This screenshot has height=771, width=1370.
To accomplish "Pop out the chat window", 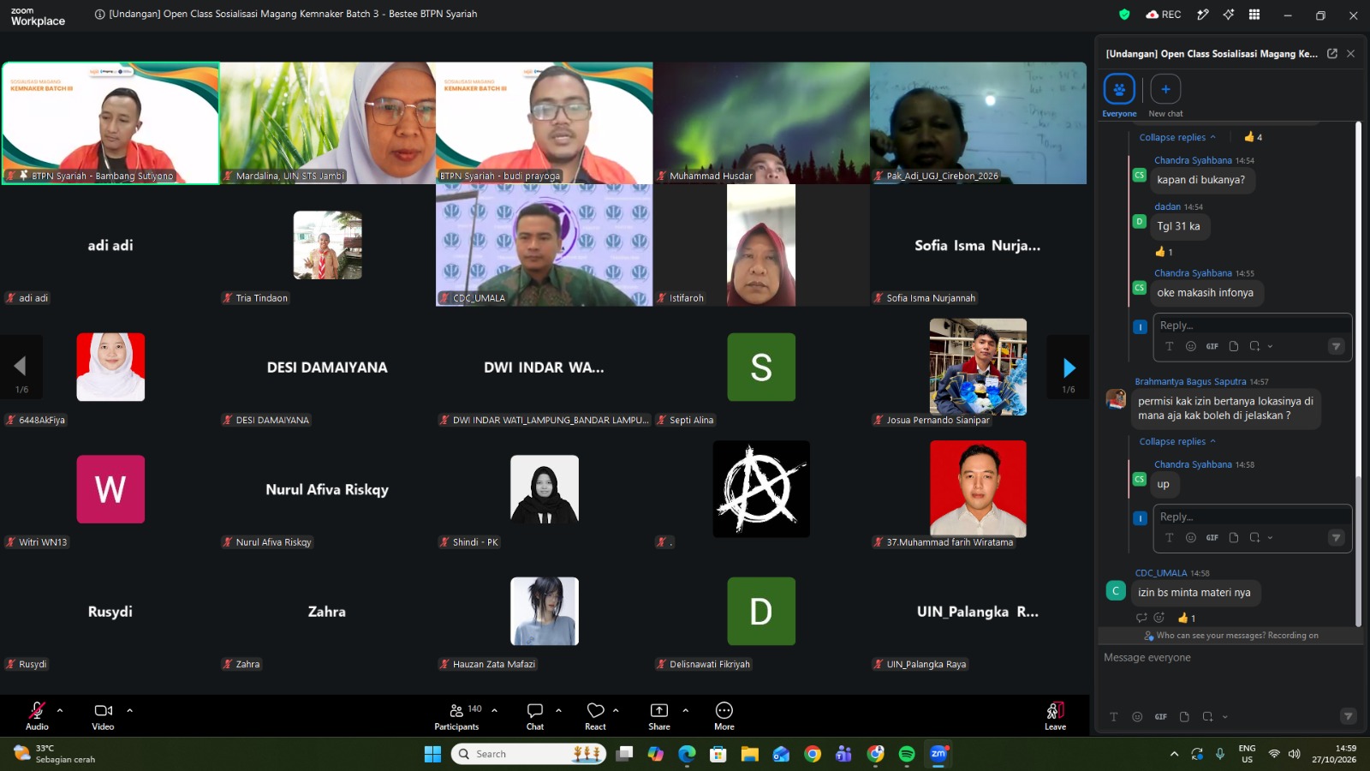I will point(1332,53).
